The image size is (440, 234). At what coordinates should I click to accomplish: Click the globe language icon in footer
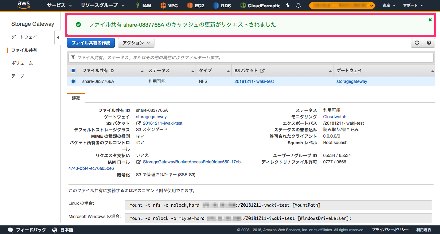click(55, 230)
